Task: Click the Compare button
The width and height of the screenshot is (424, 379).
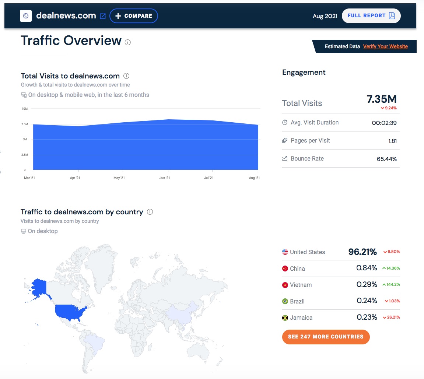Action: point(134,16)
